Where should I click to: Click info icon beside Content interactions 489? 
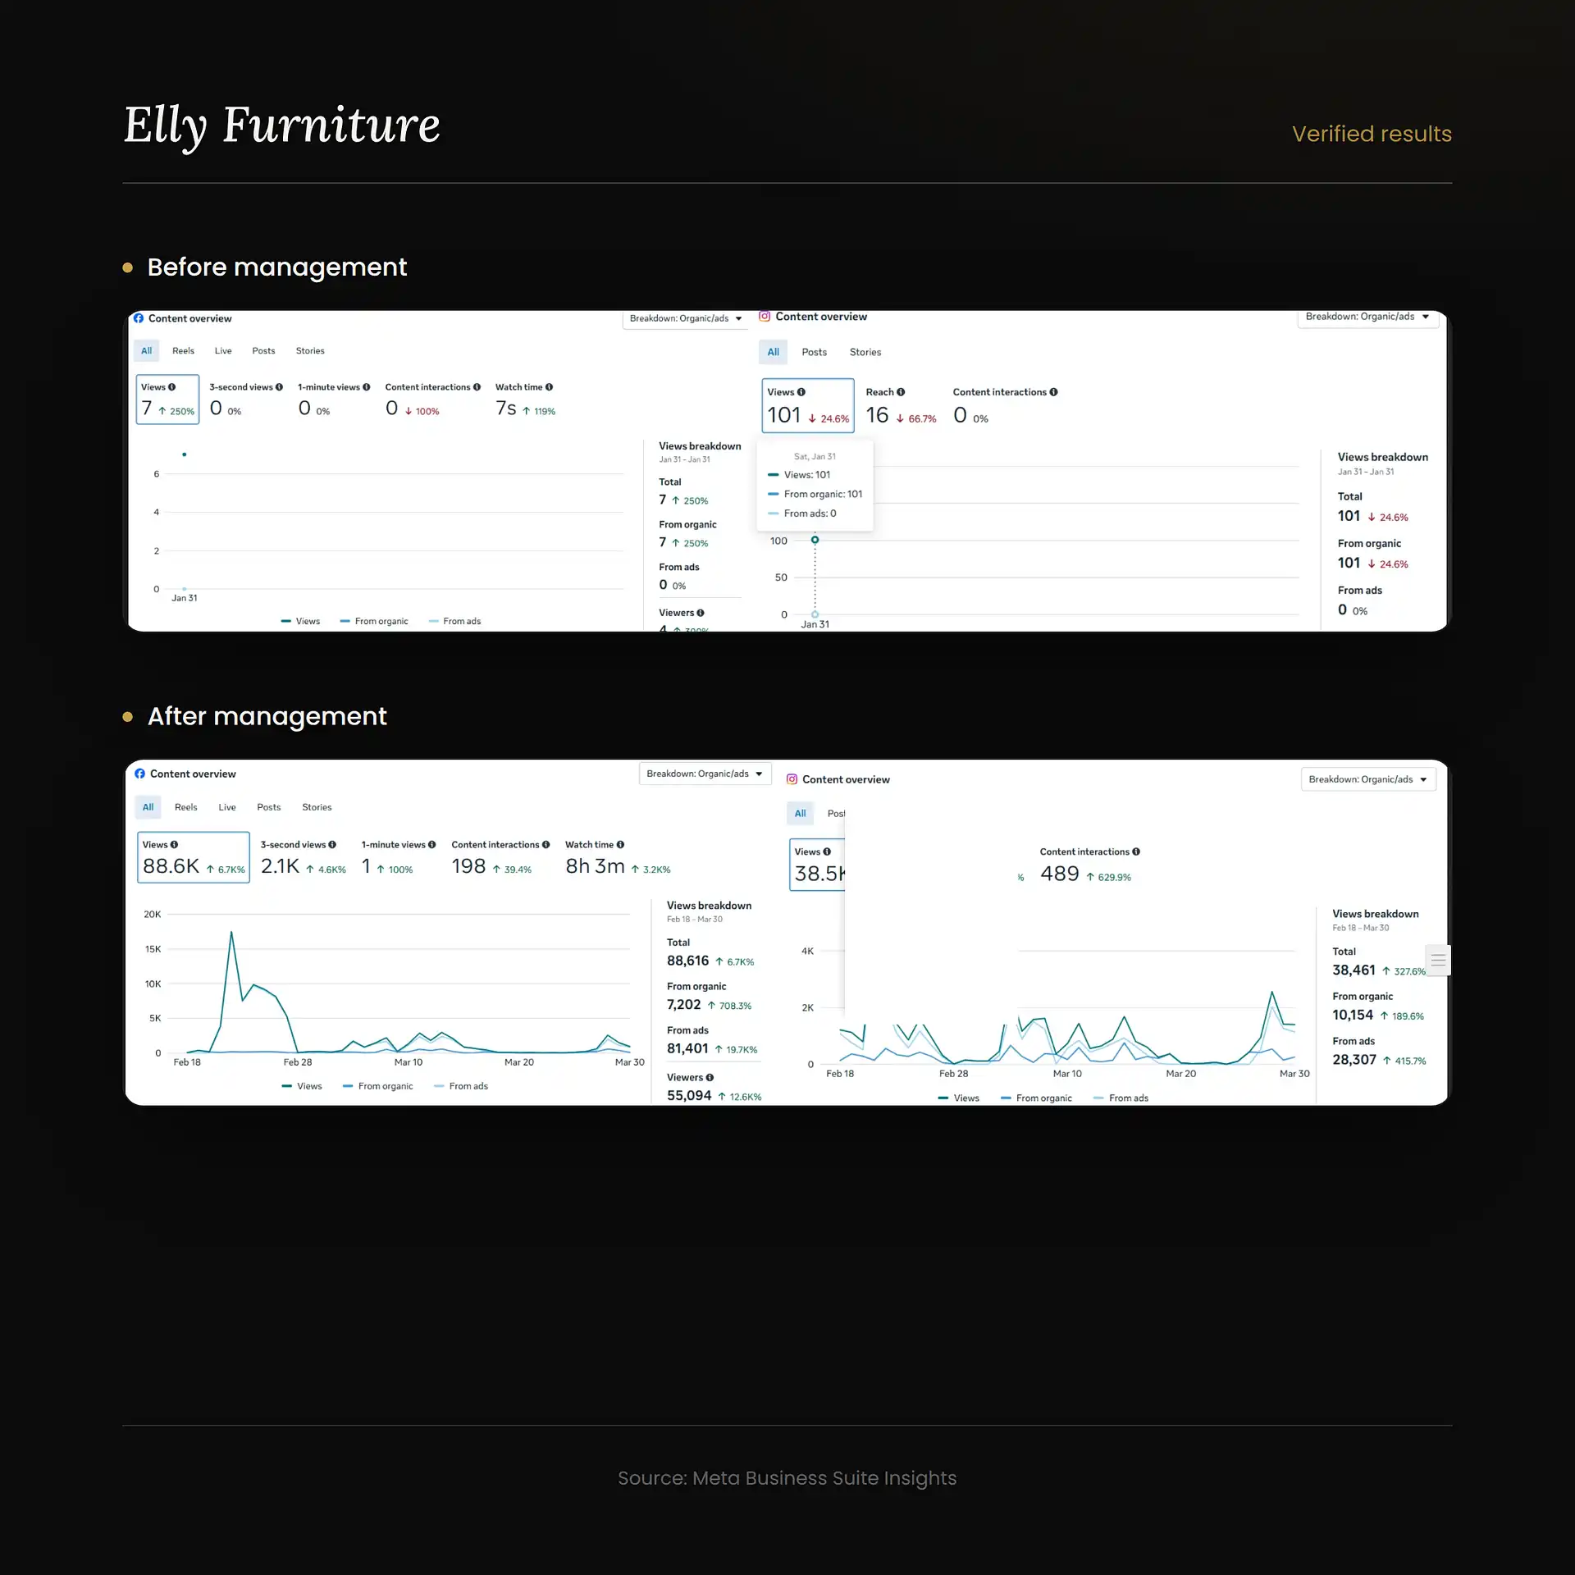click(x=1136, y=851)
